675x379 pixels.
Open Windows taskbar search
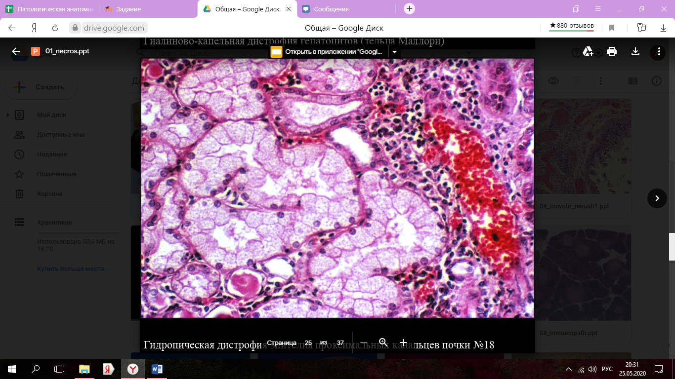point(36,369)
